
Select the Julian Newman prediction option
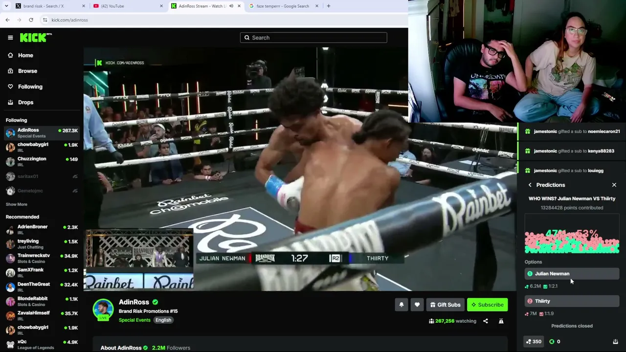(572, 274)
